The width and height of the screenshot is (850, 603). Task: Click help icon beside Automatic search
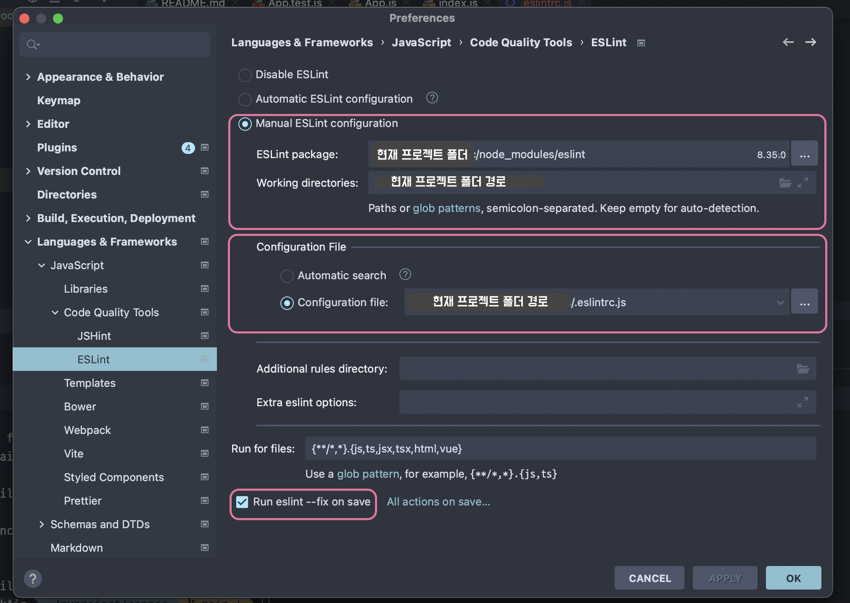pyautogui.click(x=405, y=275)
